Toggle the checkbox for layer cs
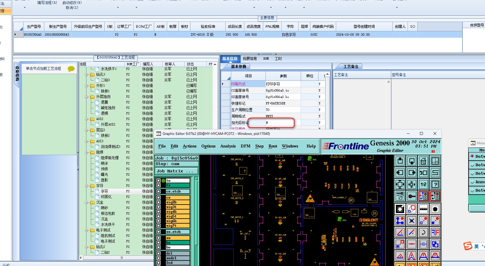 click(x=159, y=198)
